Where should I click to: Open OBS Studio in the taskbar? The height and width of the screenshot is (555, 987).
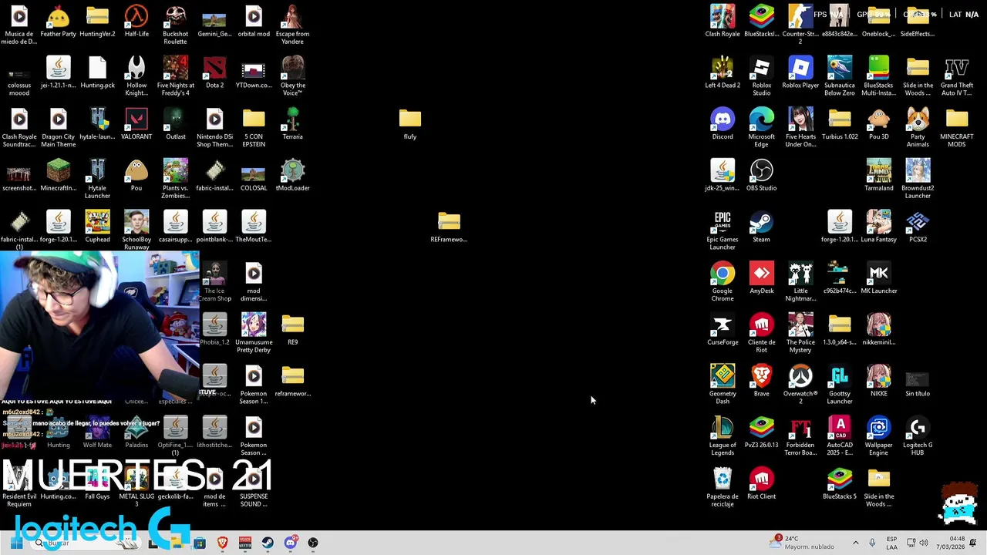(312, 543)
